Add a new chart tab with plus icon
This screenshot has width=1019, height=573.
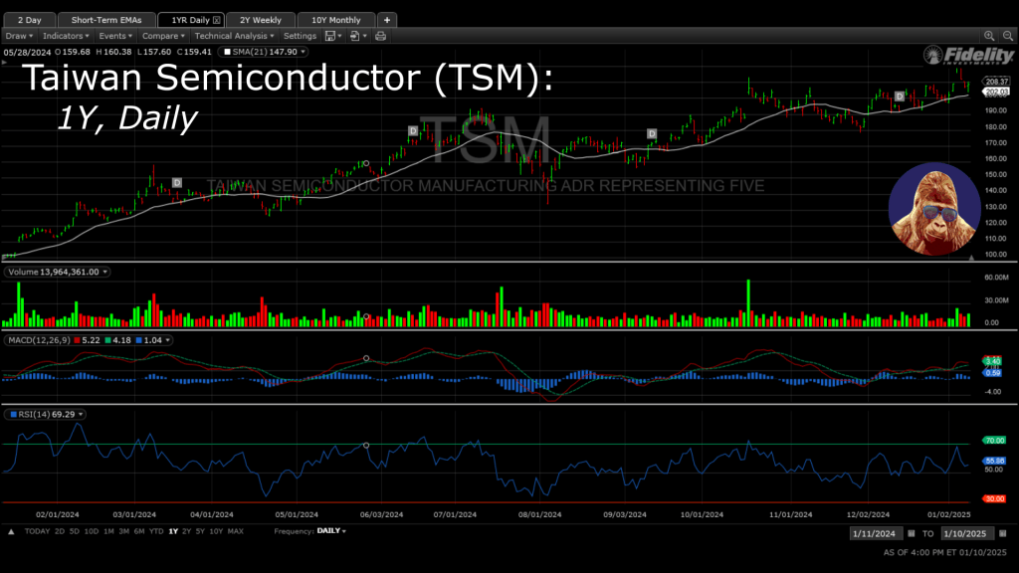coord(387,20)
